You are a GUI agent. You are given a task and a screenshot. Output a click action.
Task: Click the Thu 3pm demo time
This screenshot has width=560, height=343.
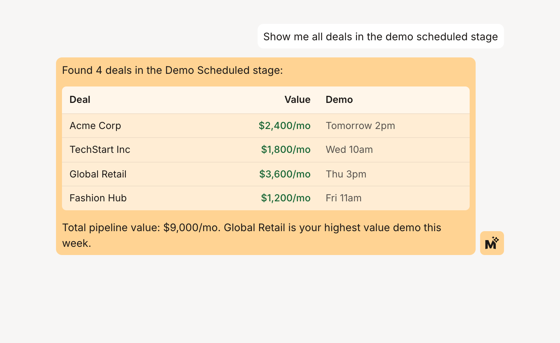pos(346,174)
